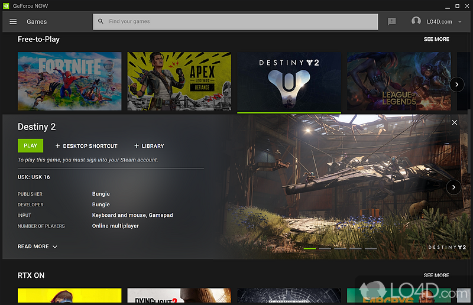Close the Destiny 2 details panel
This screenshot has height=305, width=473.
click(x=454, y=122)
